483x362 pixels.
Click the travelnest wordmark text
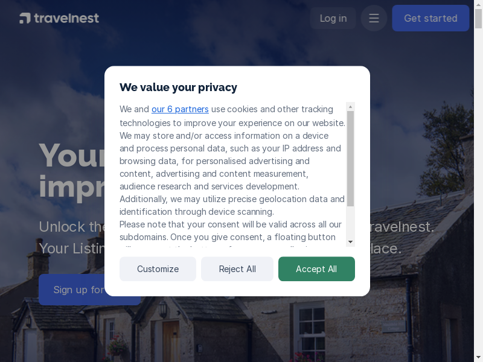point(66,18)
